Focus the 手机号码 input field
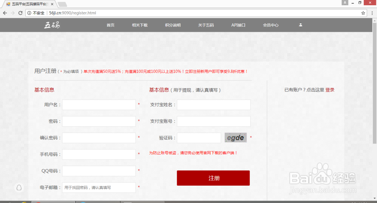 coord(99,154)
